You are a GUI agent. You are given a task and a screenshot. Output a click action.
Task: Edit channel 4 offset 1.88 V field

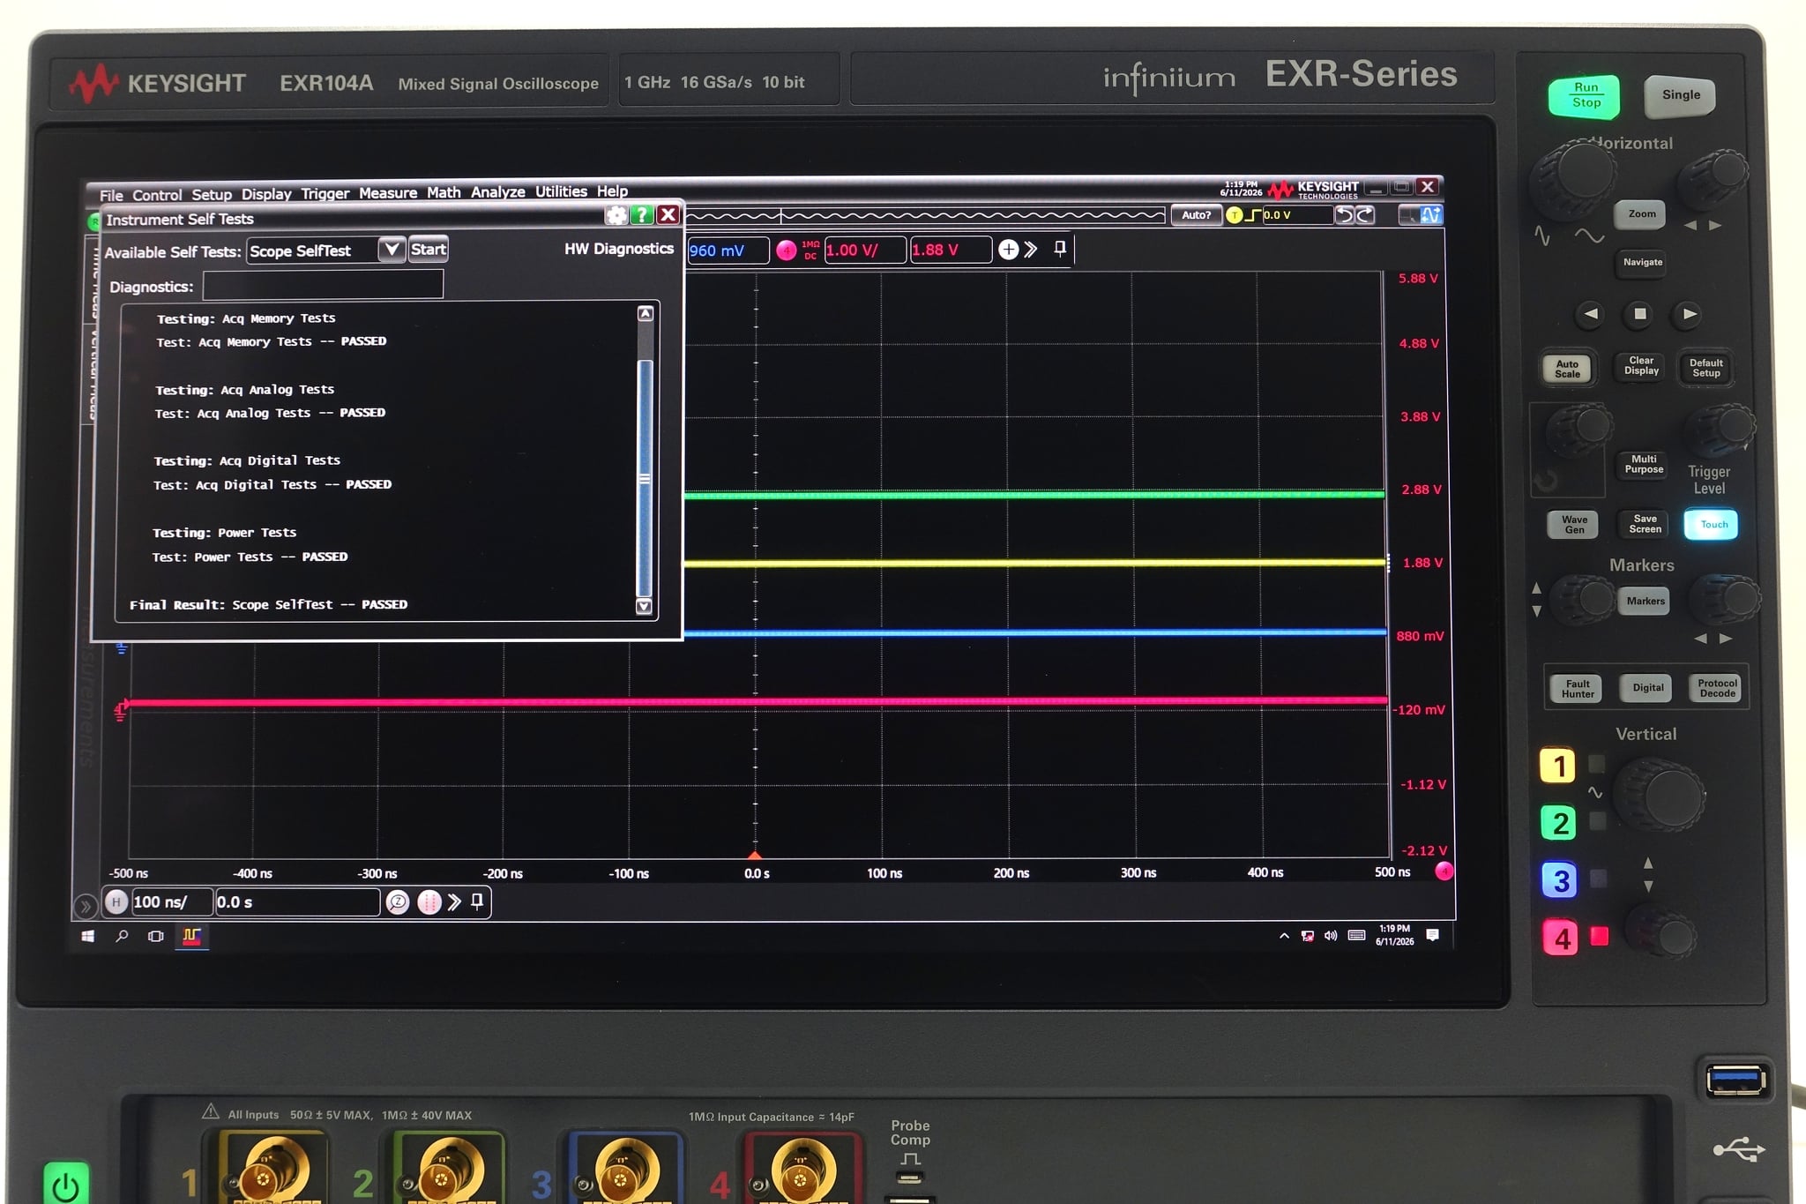tap(951, 250)
